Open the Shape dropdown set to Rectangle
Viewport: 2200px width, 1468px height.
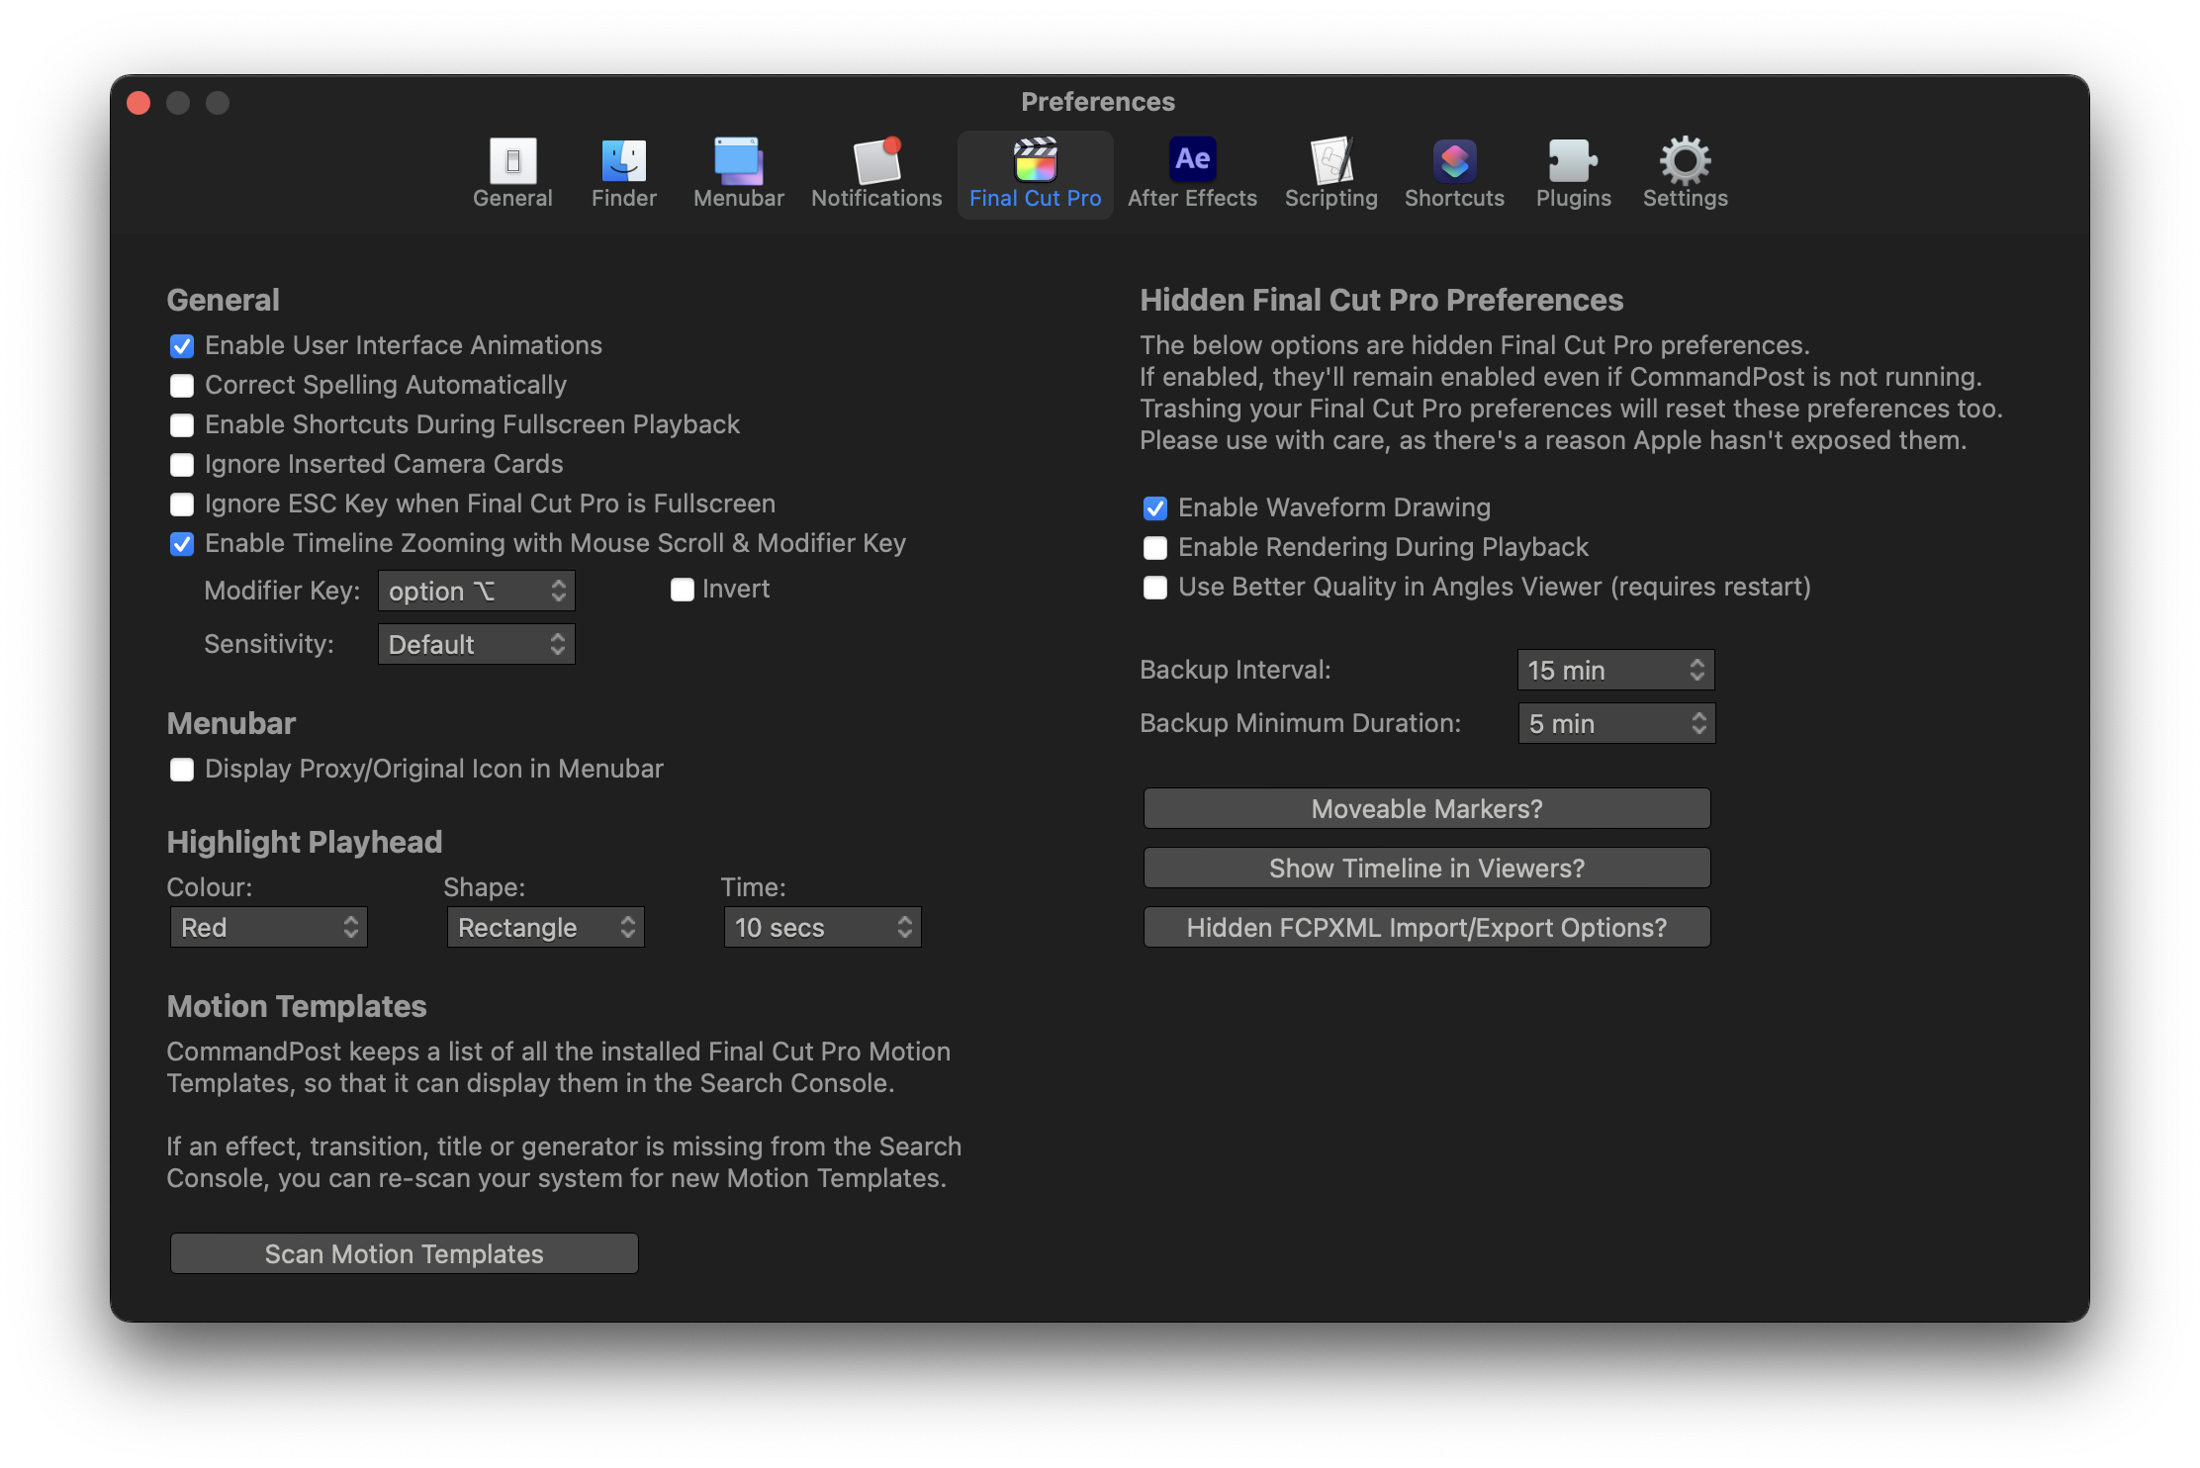[x=546, y=927]
